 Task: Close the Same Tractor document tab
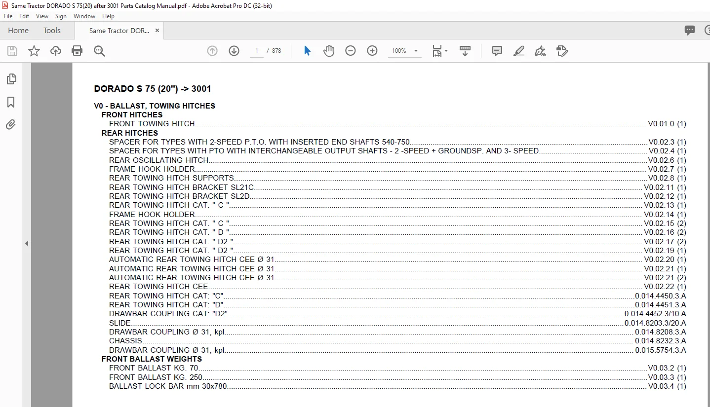157,31
